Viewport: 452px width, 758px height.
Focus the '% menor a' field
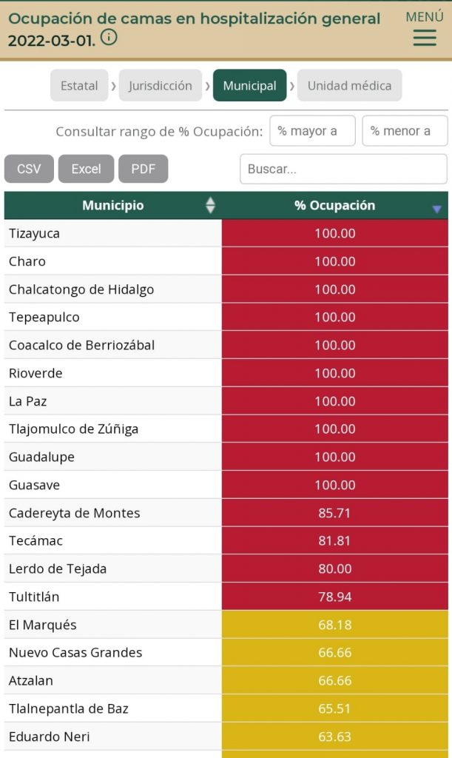pos(405,131)
